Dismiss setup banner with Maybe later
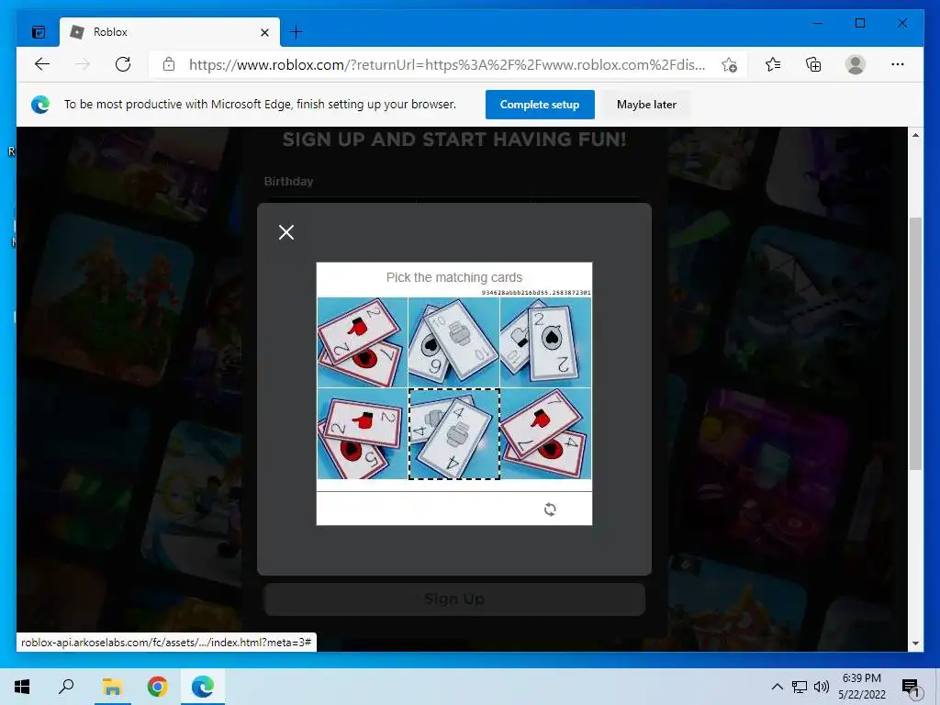This screenshot has width=940, height=705. [646, 105]
